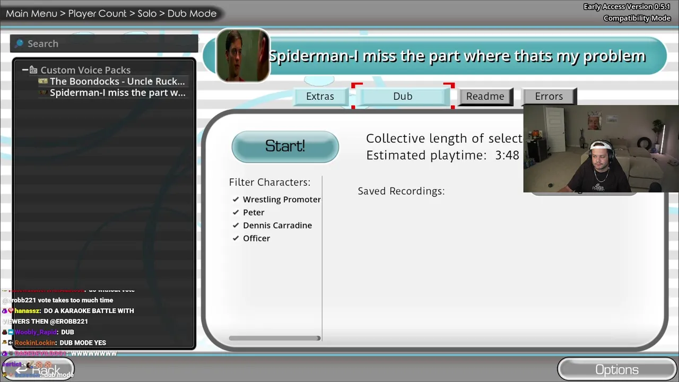Start the dub session

click(x=285, y=146)
